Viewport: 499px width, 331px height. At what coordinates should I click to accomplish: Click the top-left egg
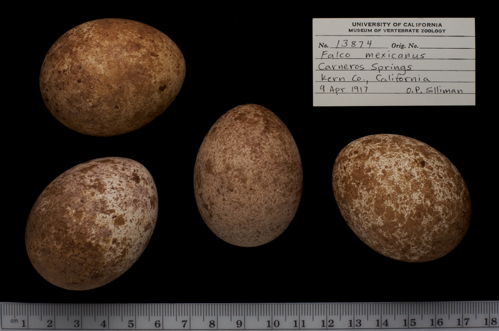pyautogui.click(x=112, y=77)
